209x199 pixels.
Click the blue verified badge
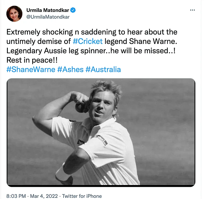pyautogui.click(x=73, y=10)
